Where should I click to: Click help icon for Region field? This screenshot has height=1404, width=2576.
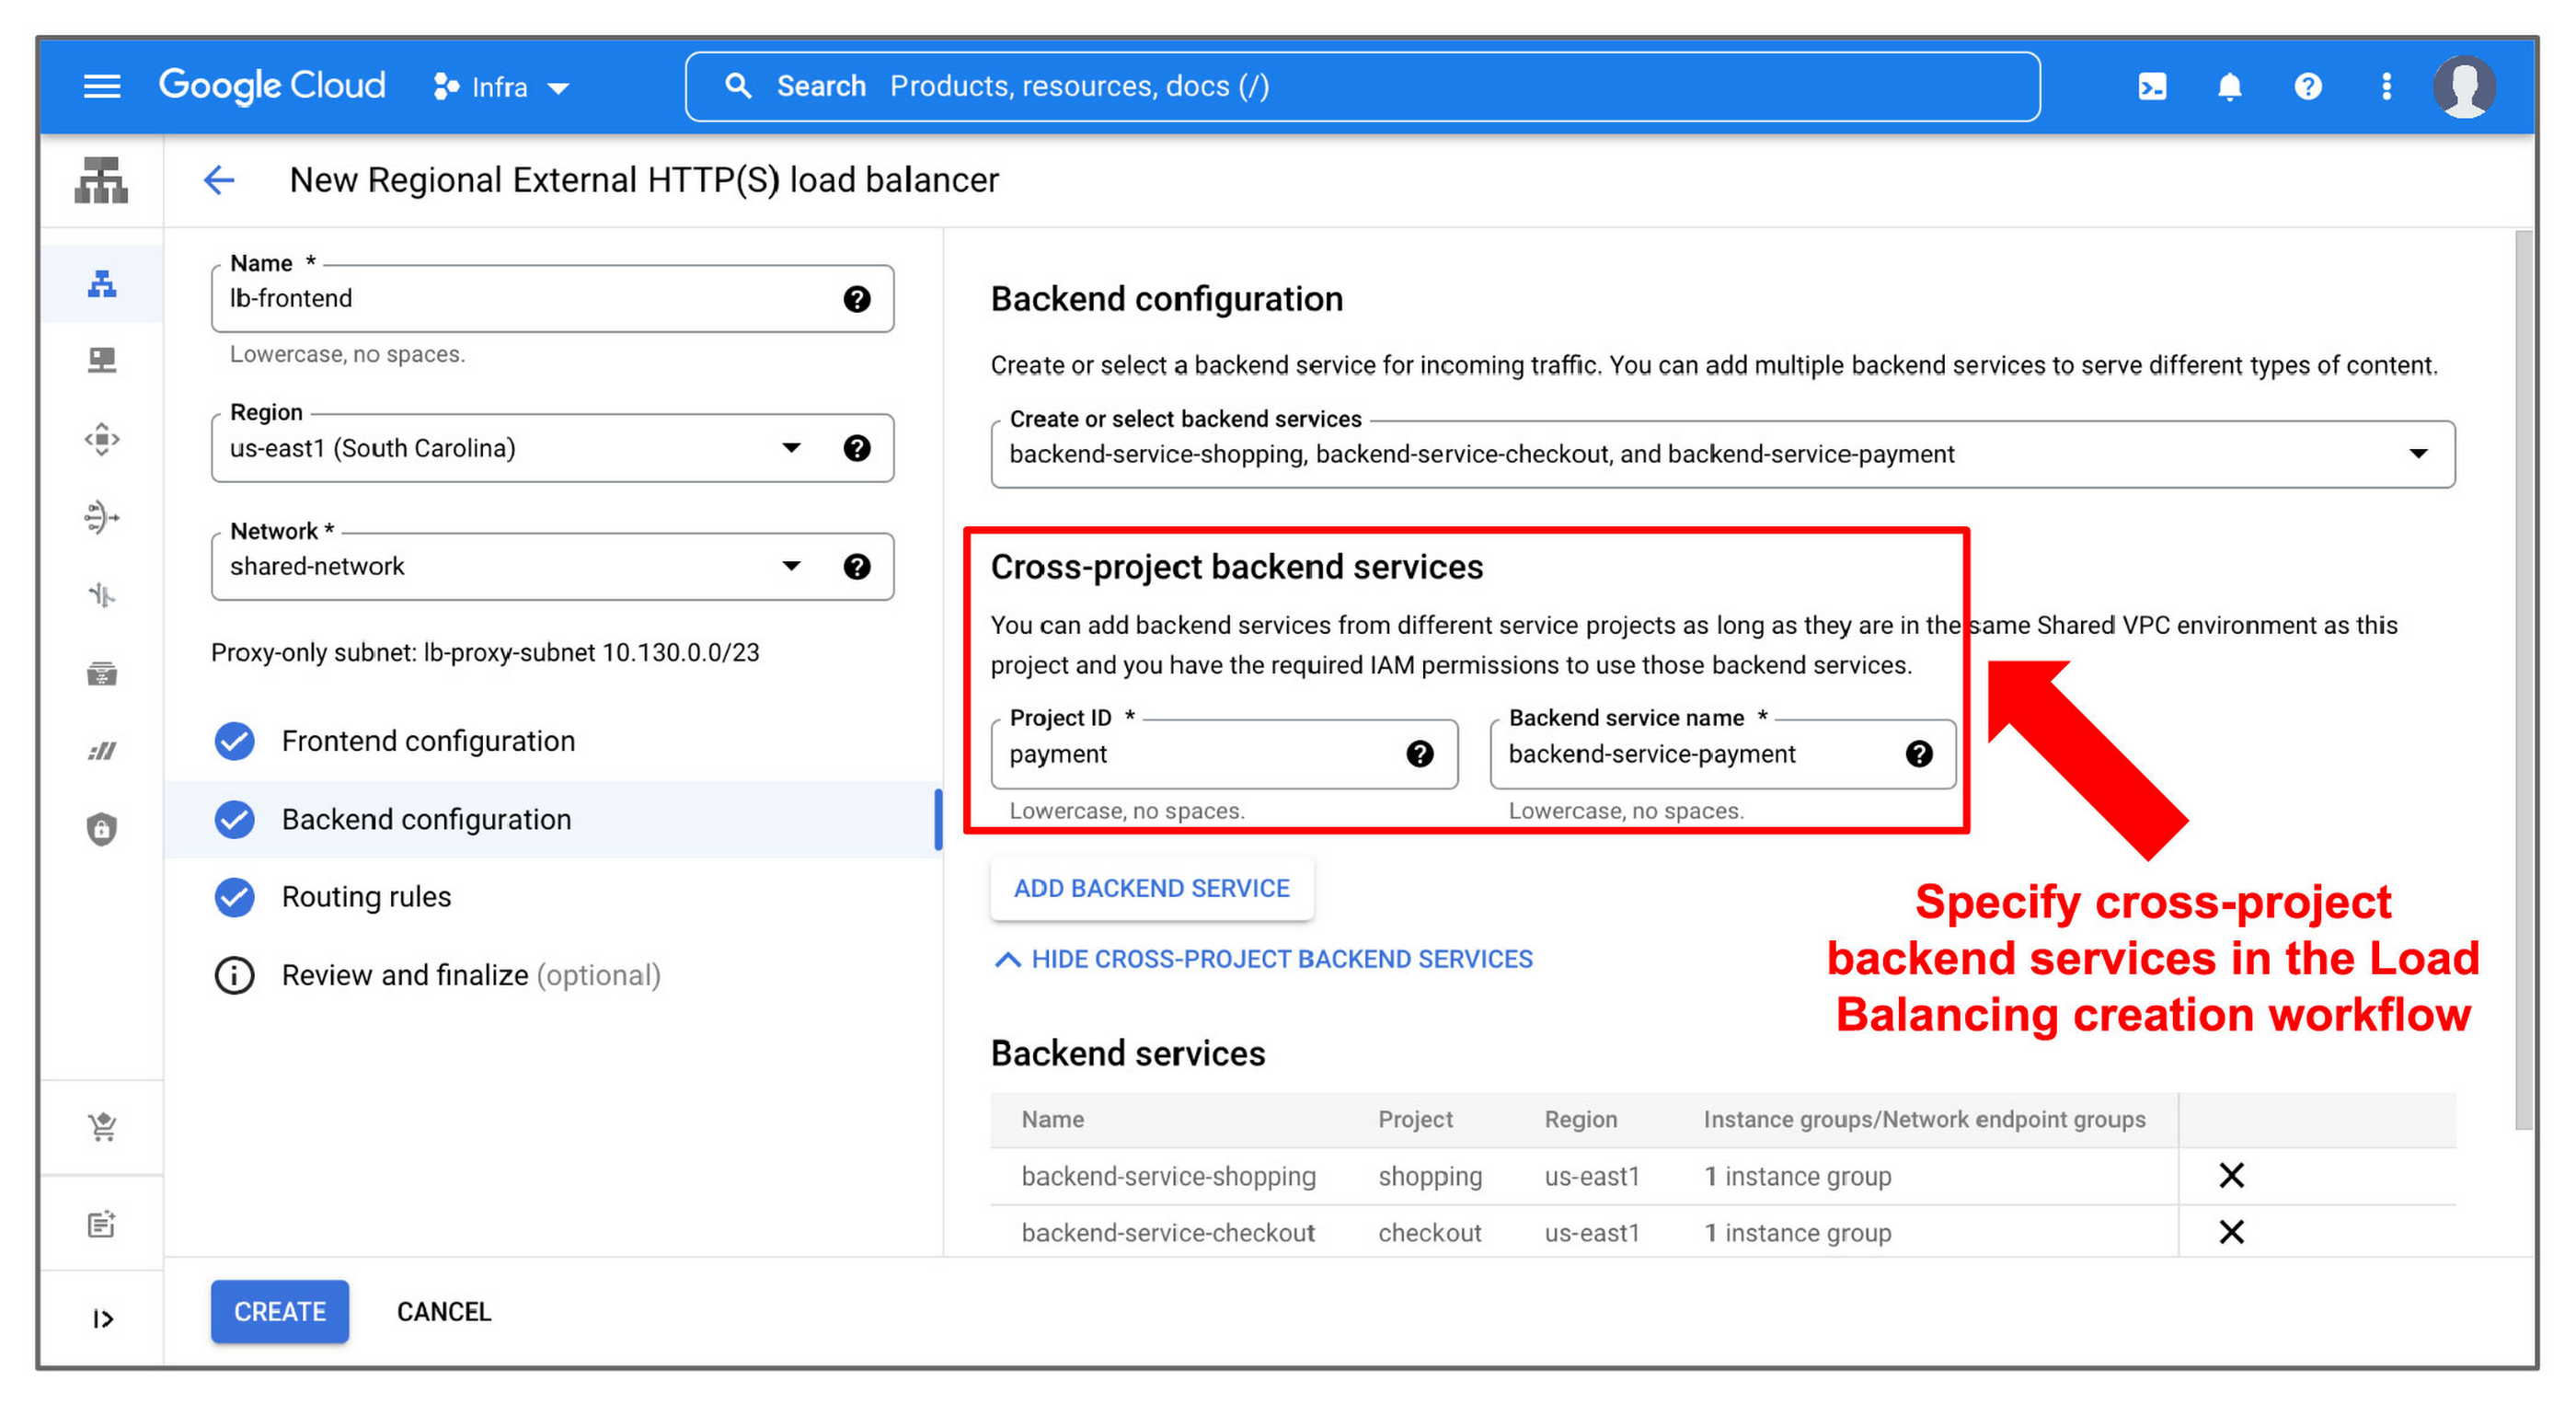[856, 448]
